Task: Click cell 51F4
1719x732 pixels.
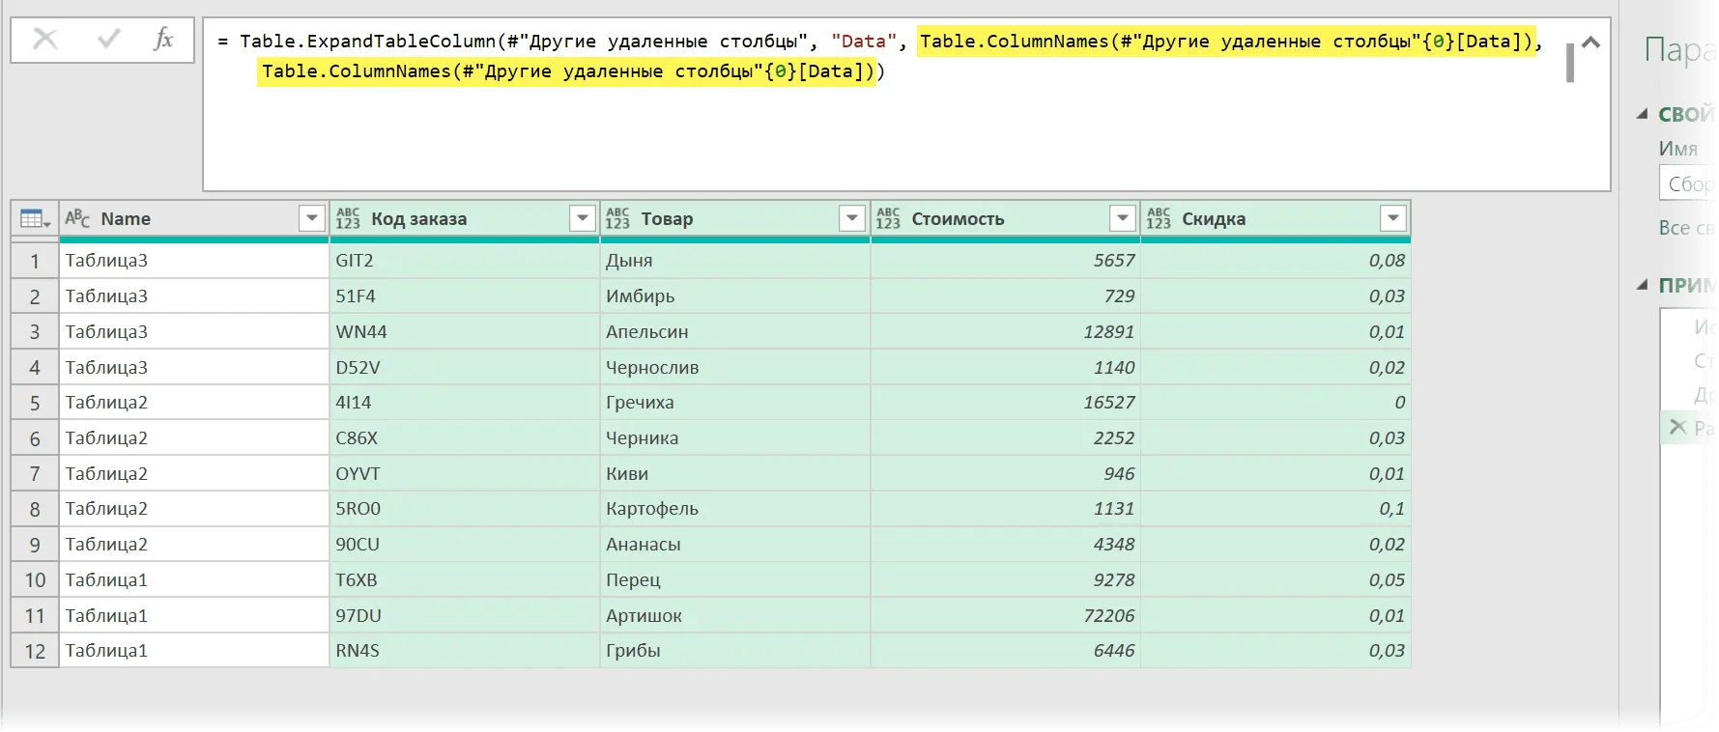Action: pos(465,296)
